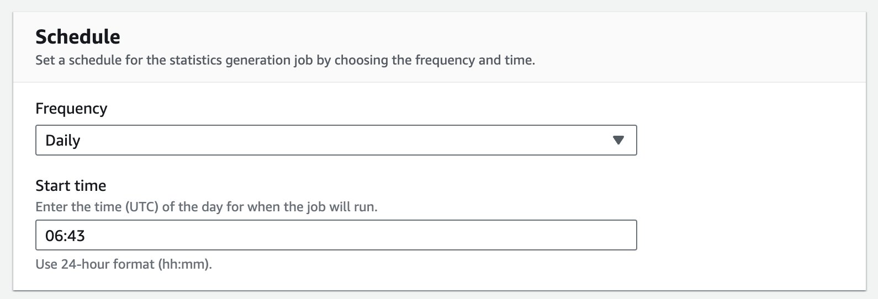Click the Start time label
This screenshot has width=878, height=299.
coord(71,186)
